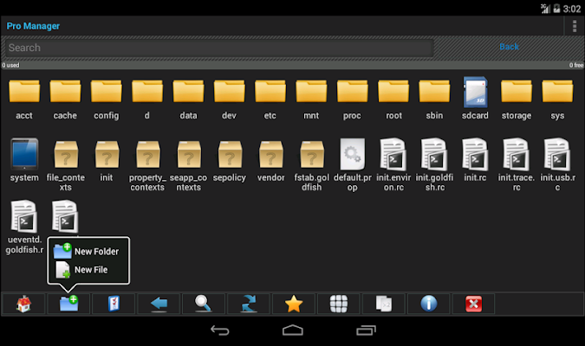This screenshot has width=585, height=346.
Task: Open the folder named d
Action: coord(147,99)
